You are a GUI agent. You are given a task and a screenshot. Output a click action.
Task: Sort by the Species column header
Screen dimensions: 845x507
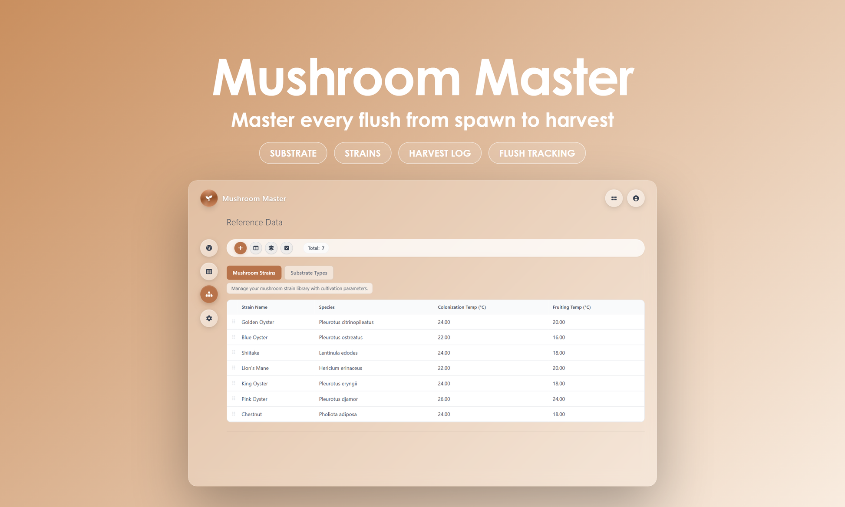[x=327, y=307]
